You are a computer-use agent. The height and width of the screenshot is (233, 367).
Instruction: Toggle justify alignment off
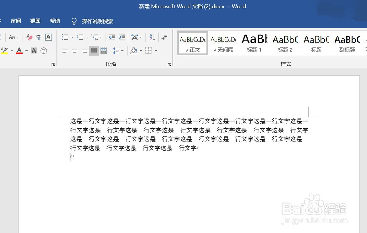click(x=94, y=50)
